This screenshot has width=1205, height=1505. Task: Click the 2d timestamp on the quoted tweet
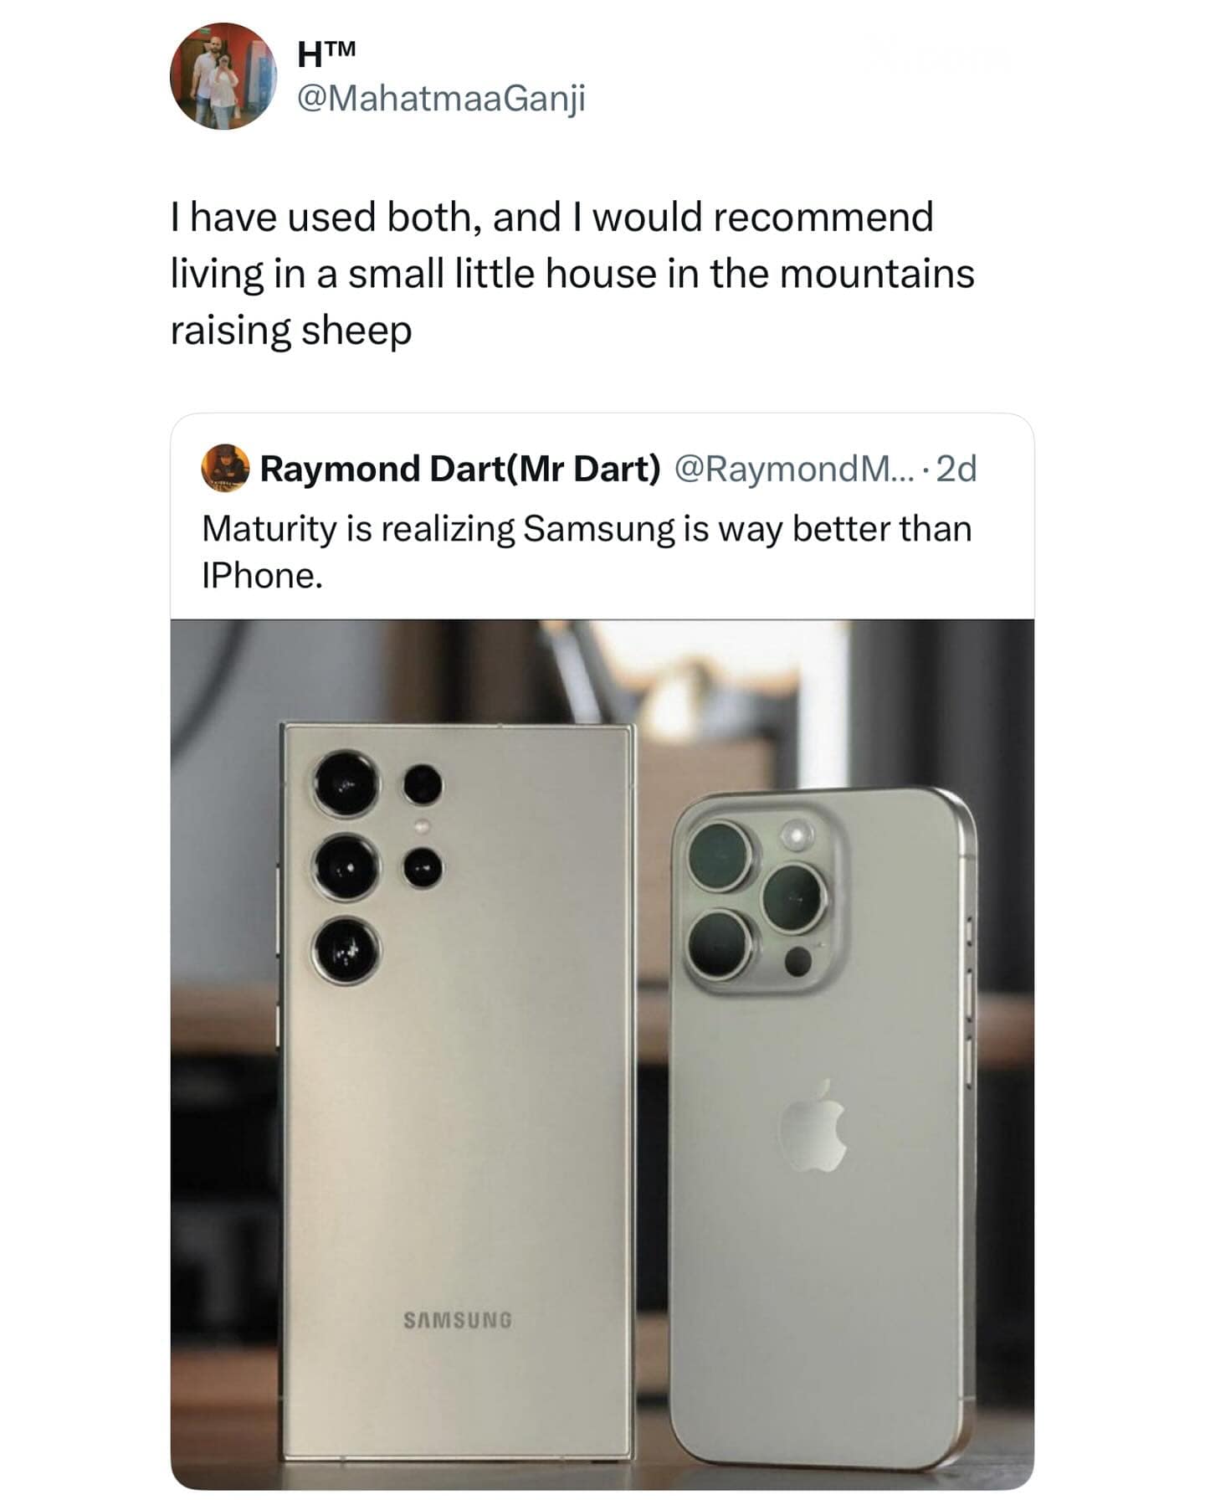click(956, 469)
